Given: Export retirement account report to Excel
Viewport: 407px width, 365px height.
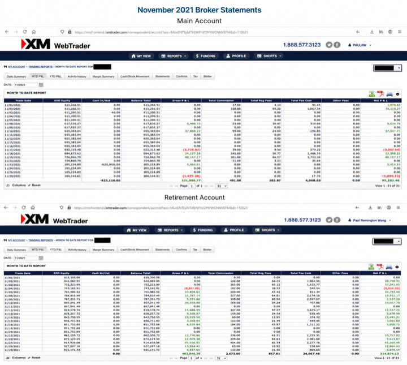Looking at the screenshot, I should (x=371, y=267).
